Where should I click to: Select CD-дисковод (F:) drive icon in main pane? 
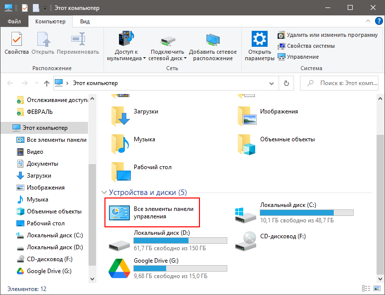(x=246, y=240)
